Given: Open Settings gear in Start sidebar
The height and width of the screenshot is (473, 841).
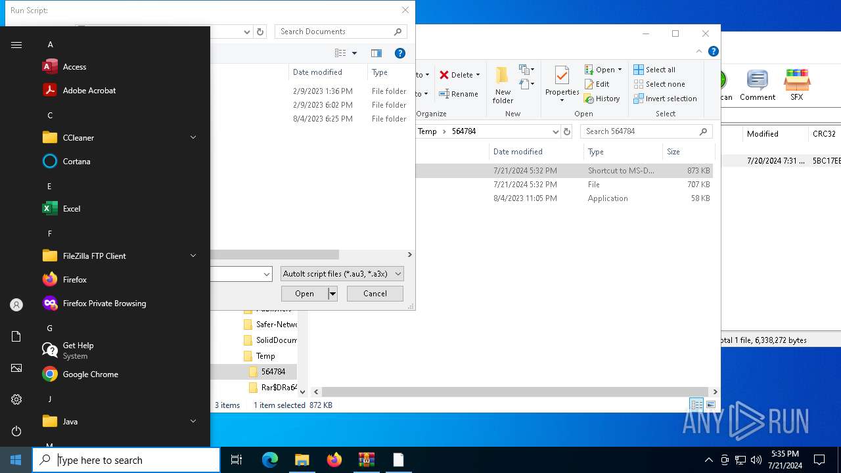Looking at the screenshot, I should coord(16,399).
